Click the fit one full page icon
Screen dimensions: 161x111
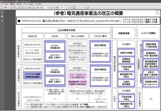pyautogui.click(x=74, y=8)
